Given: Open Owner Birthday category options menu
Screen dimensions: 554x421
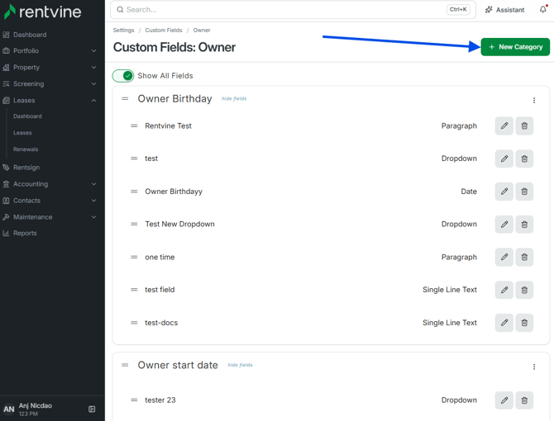Looking at the screenshot, I should (x=534, y=101).
